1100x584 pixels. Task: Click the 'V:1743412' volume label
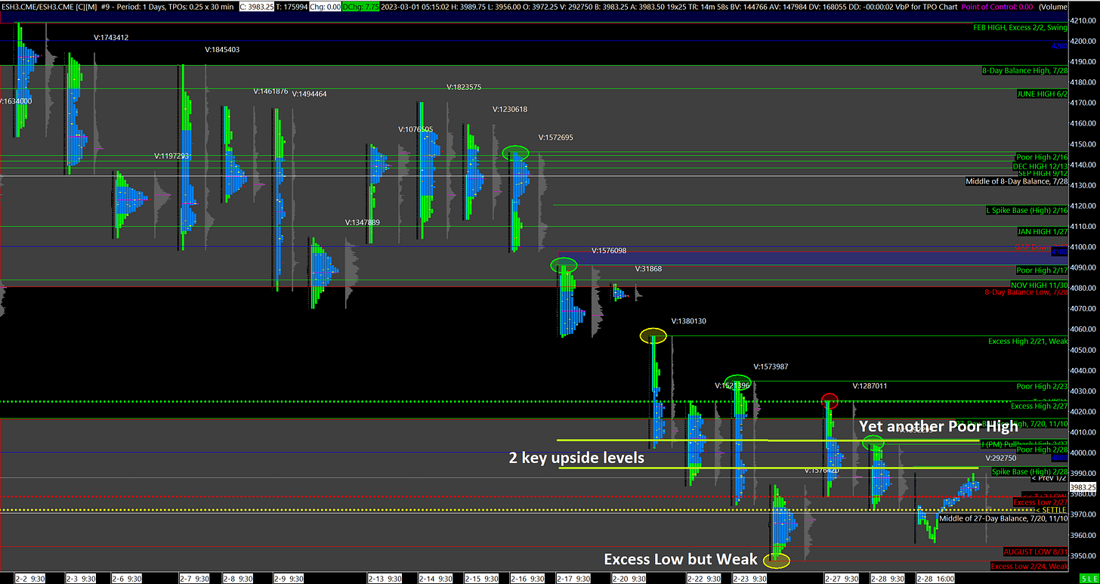(x=111, y=37)
